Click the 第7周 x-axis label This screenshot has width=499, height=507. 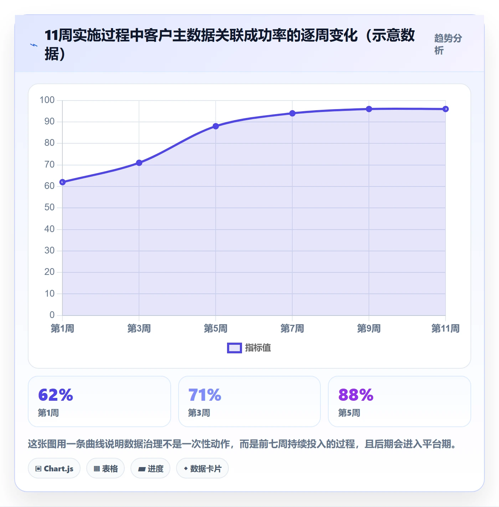(292, 328)
